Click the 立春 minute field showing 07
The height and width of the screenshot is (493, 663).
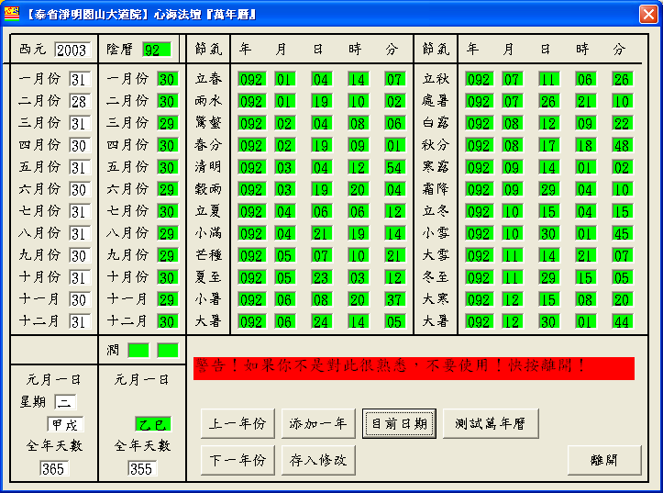pos(395,79)
